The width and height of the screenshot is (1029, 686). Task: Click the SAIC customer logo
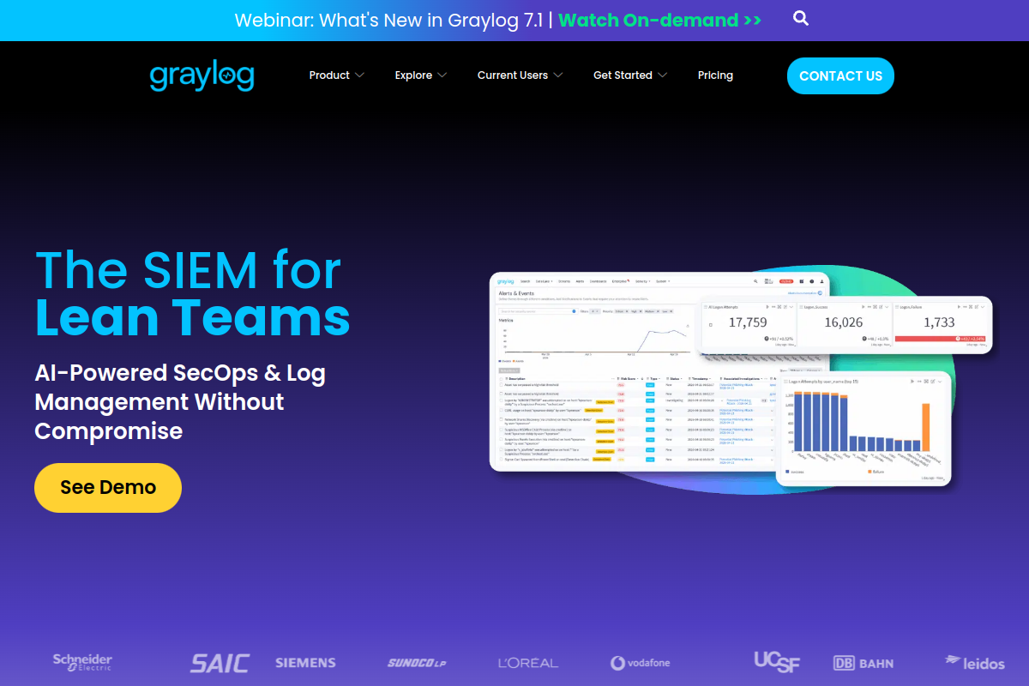(220, 663)
